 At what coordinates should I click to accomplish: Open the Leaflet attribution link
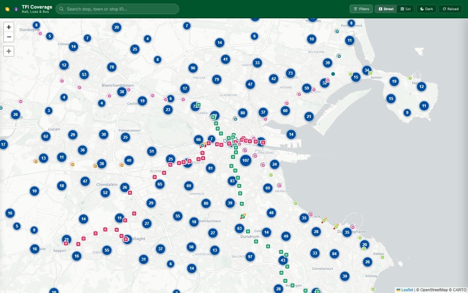tap(407, 290)
